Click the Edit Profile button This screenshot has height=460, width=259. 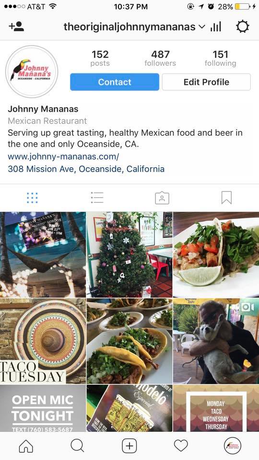pos(206,82)
